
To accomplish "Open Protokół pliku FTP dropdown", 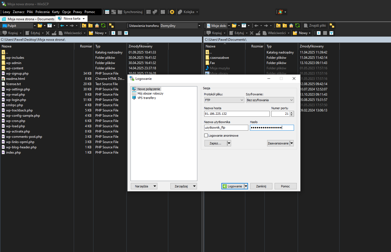I will [x=224, y=100].
